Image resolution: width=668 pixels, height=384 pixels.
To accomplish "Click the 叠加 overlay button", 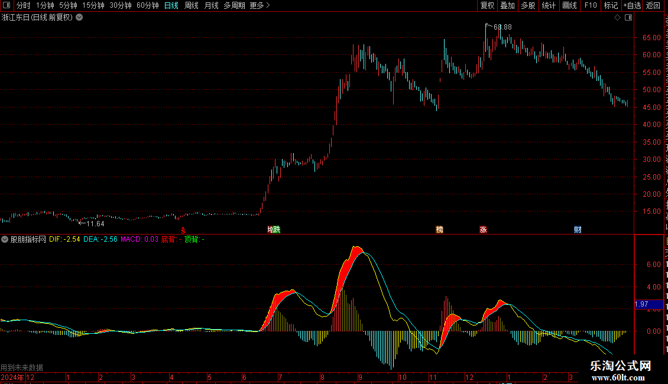I will coord(508,5).
